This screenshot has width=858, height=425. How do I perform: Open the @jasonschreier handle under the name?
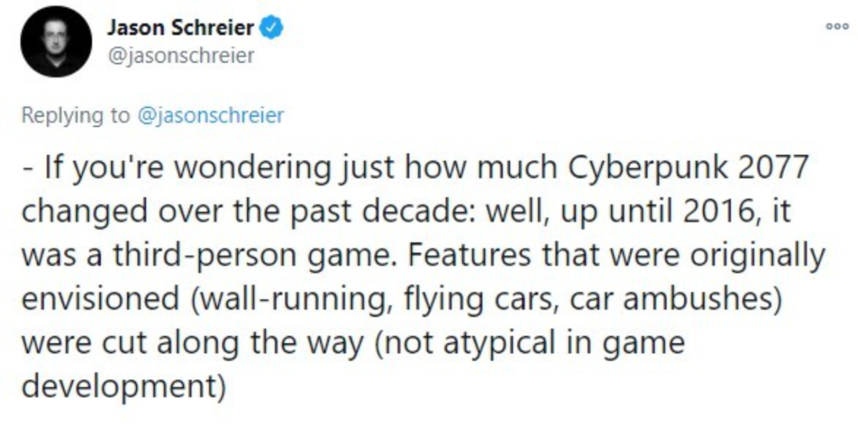tap(180, 56)
